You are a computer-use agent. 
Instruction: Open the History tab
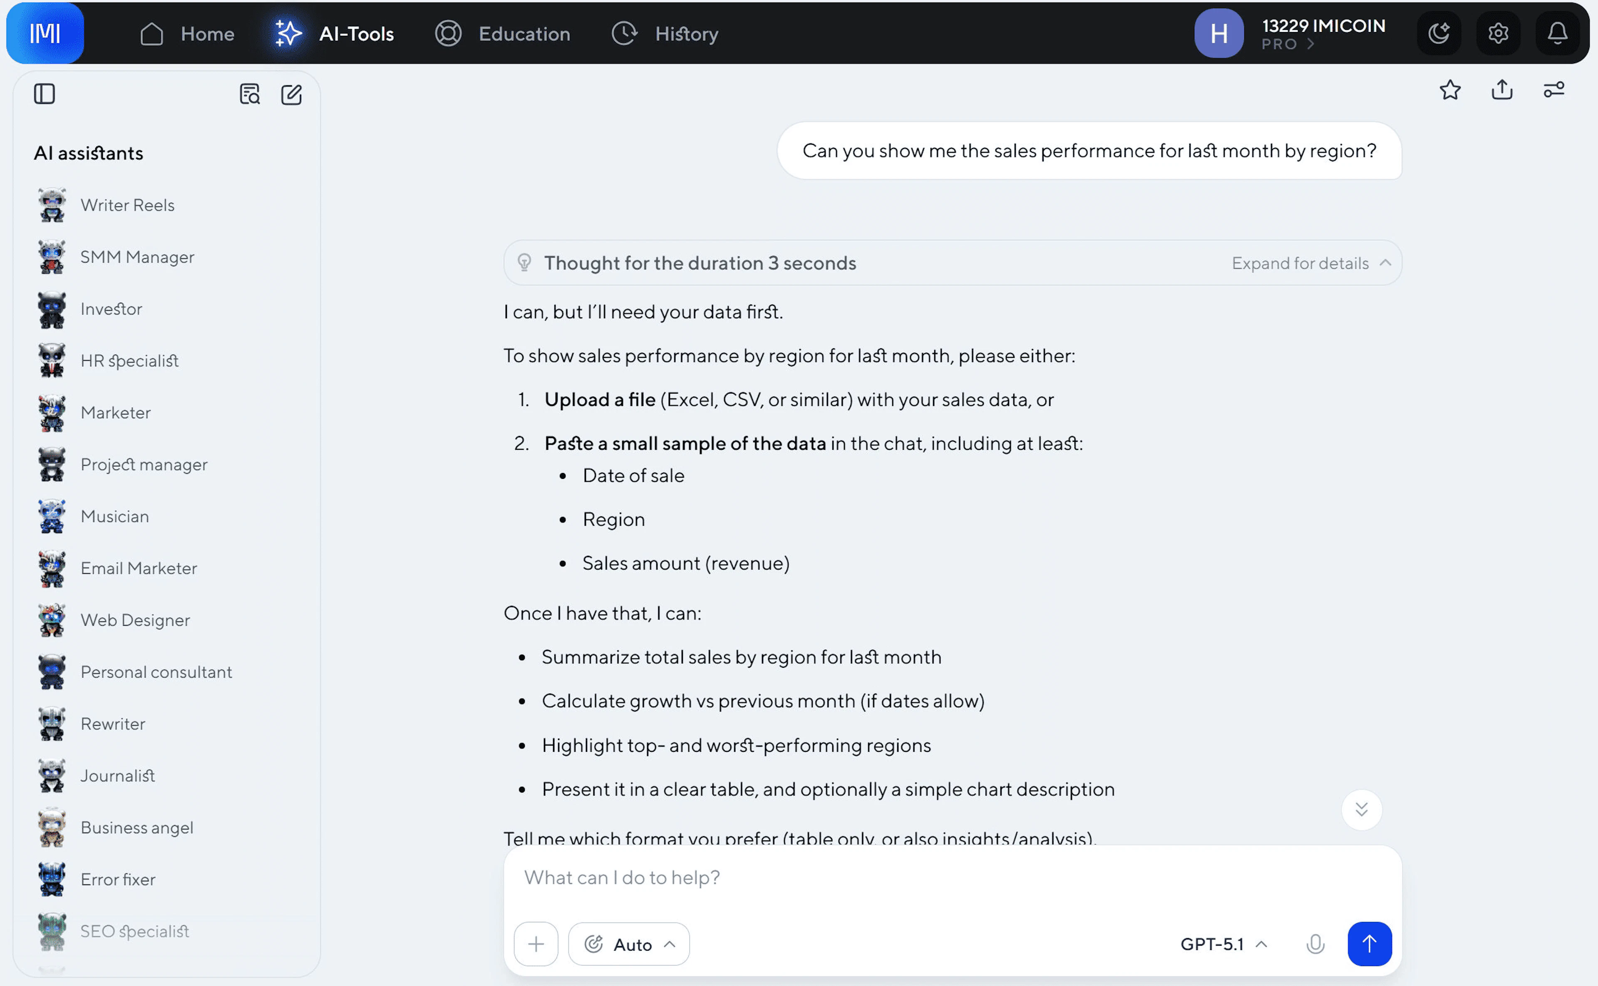[x=665, y=34]
